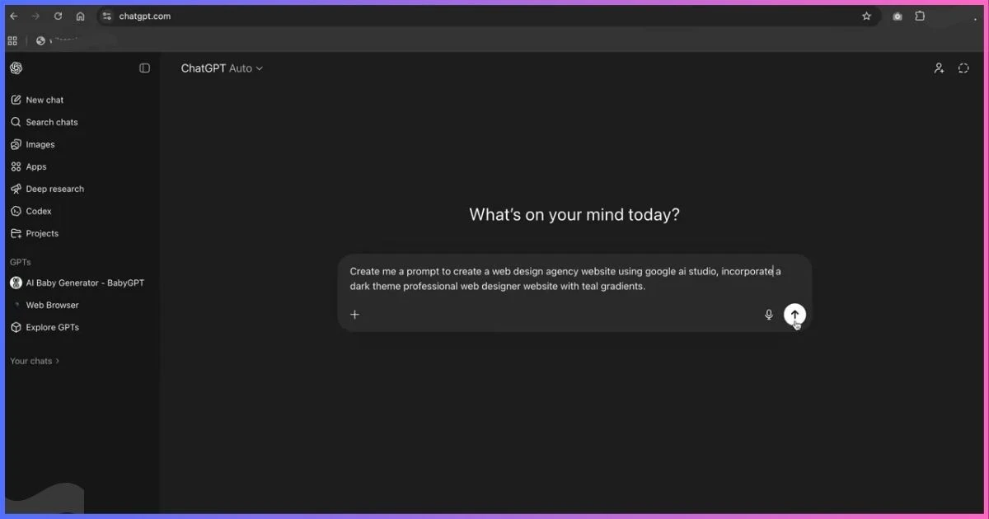Open Codex via its sidebar label
Screen dimensions: 989x519
[39, 211]
